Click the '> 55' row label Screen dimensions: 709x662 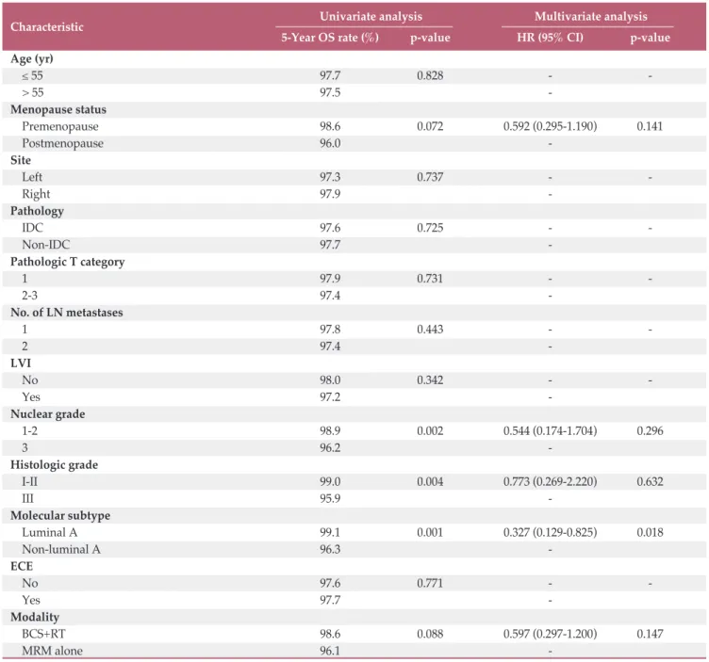(x=33, y=92)
